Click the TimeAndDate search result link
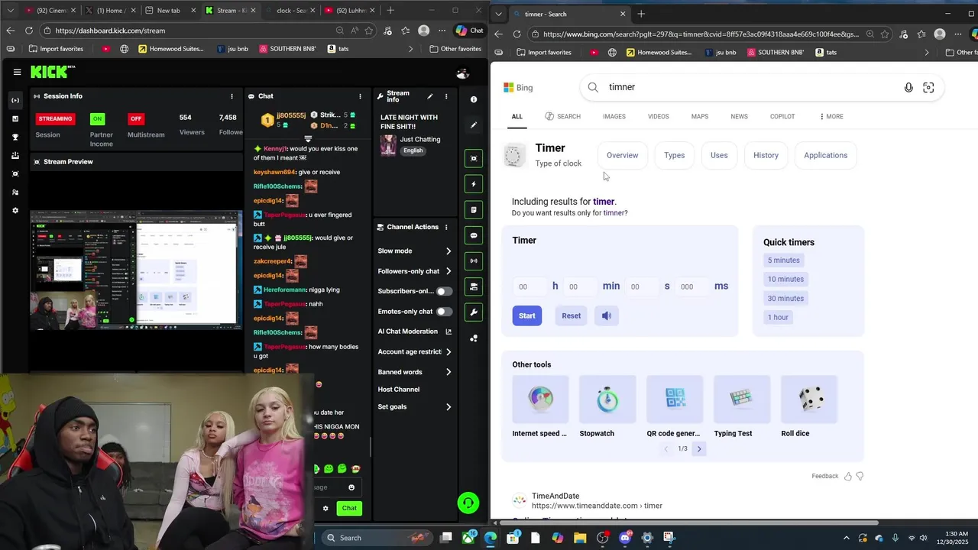The image size is (978, 550). coord(597,506)
